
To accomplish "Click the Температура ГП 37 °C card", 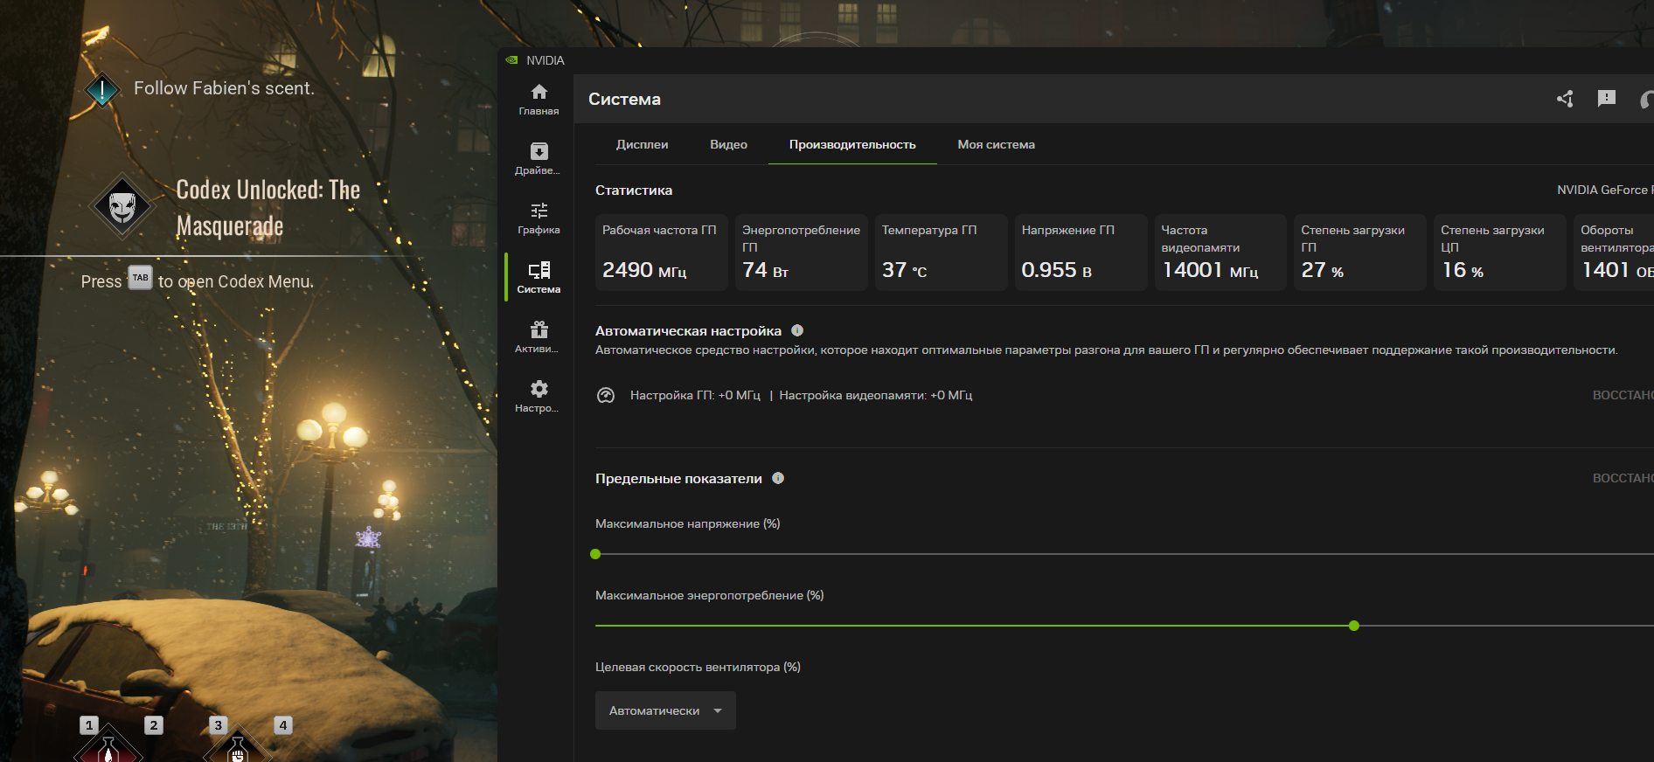I will (x=942, y=253).
